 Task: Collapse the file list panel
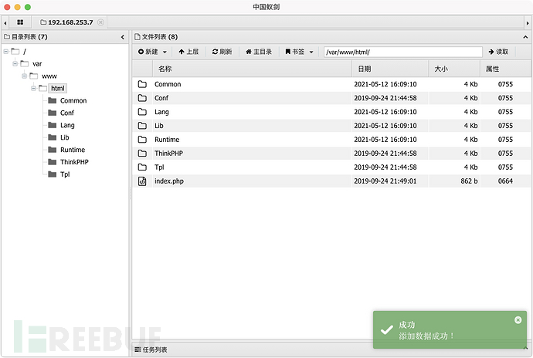[525, 37]
